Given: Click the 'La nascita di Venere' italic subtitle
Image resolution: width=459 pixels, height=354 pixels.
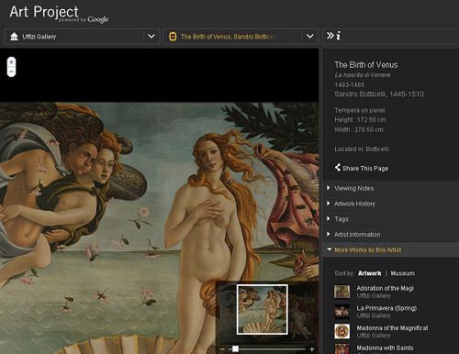Looking at the screenshot, I should (363, 75).
